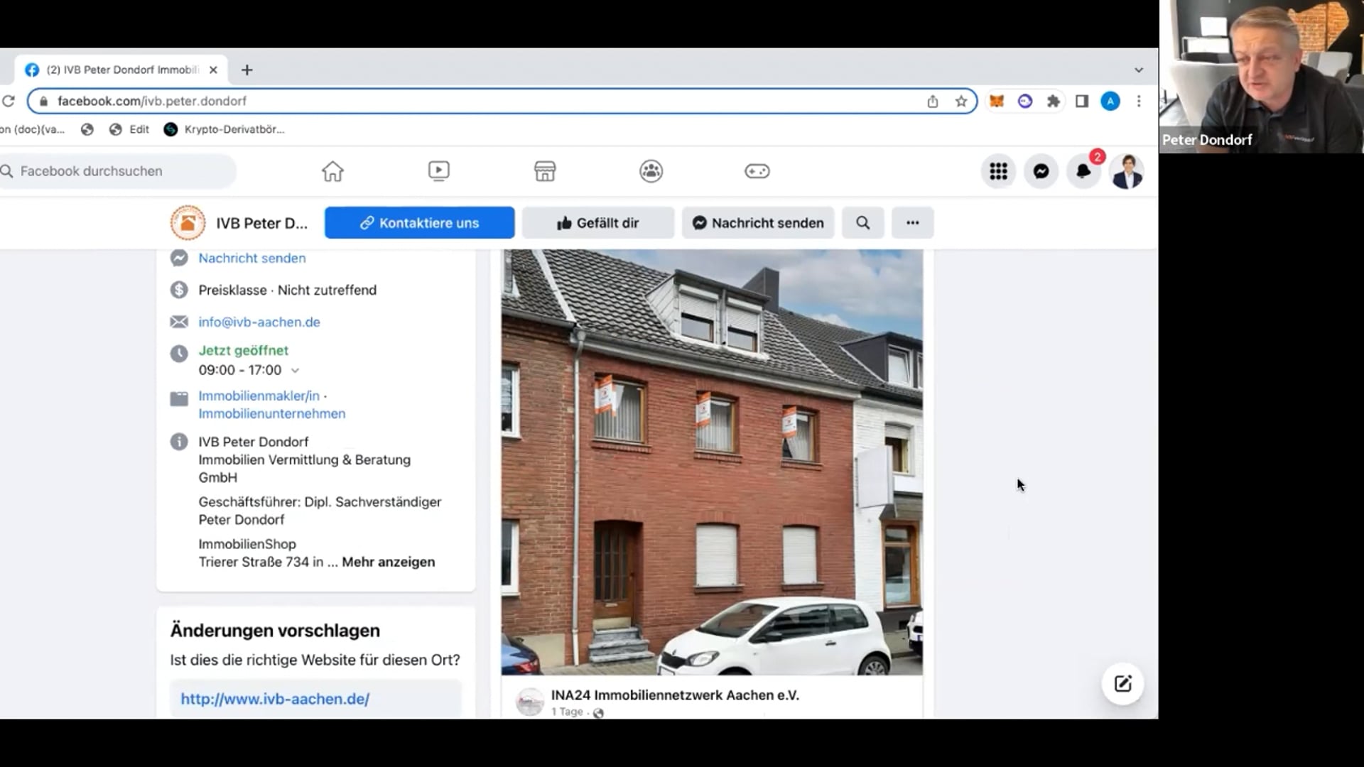Click the Nachricht senden header button
This screenshot has width=1364, height=767.
click(x=758, y=223)
